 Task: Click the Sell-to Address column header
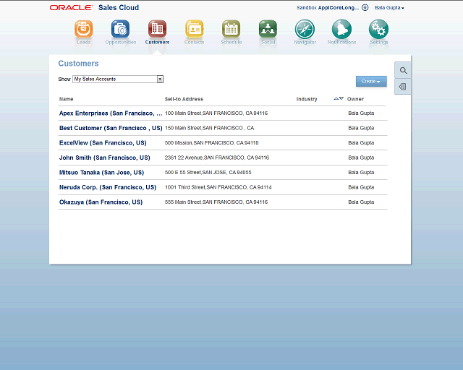pyautogui.click(x=184, y=99)
